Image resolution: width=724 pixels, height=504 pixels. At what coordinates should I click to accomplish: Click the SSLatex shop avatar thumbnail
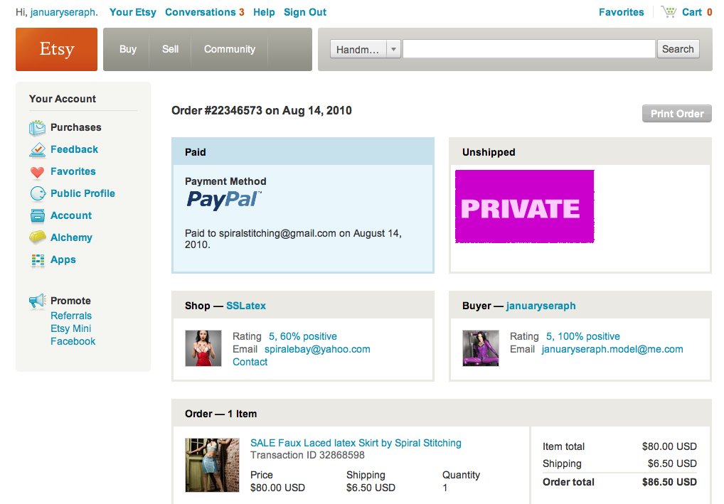(203, 348)
